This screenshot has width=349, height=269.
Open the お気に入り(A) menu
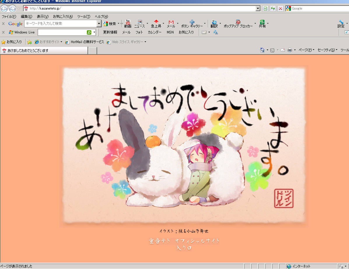coord(63,17)
